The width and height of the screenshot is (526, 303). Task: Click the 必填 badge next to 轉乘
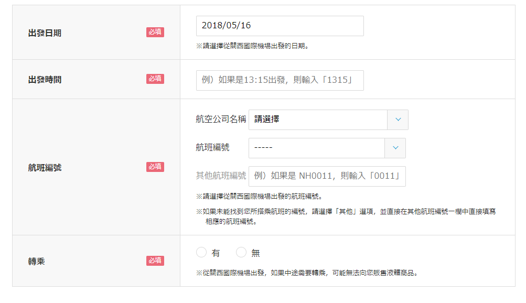click(x=155, y=261)
